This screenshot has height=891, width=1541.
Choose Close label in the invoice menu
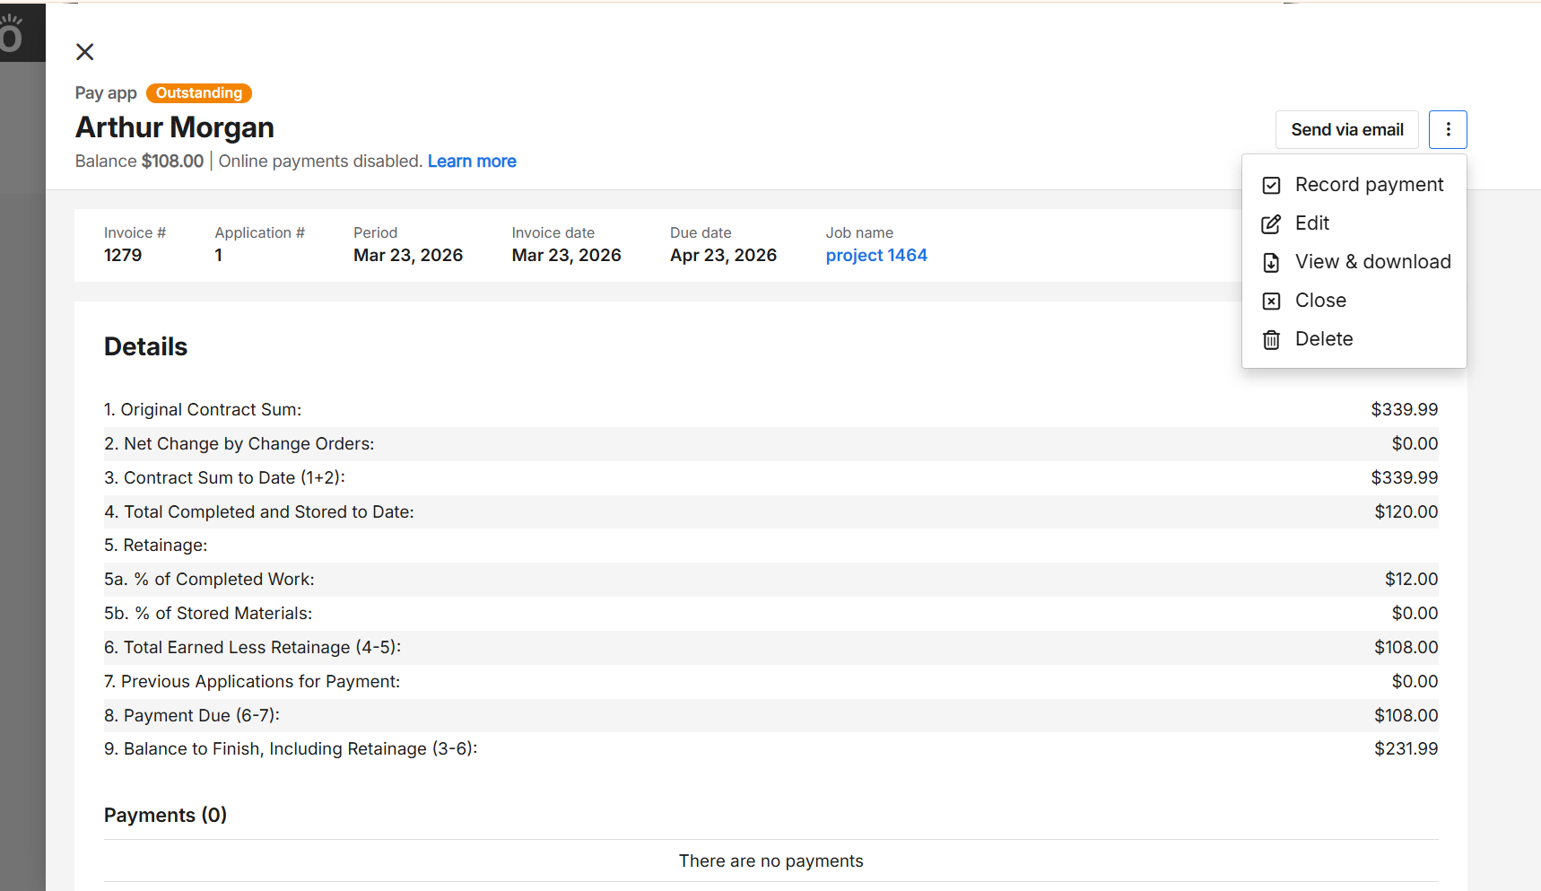[1320, 301]
